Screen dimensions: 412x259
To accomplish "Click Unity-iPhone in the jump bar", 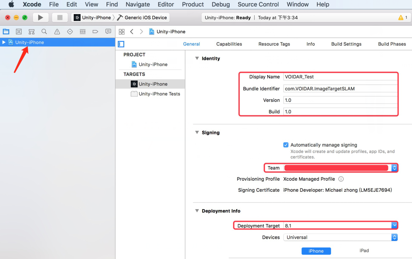I will click(x=168, y=31).
